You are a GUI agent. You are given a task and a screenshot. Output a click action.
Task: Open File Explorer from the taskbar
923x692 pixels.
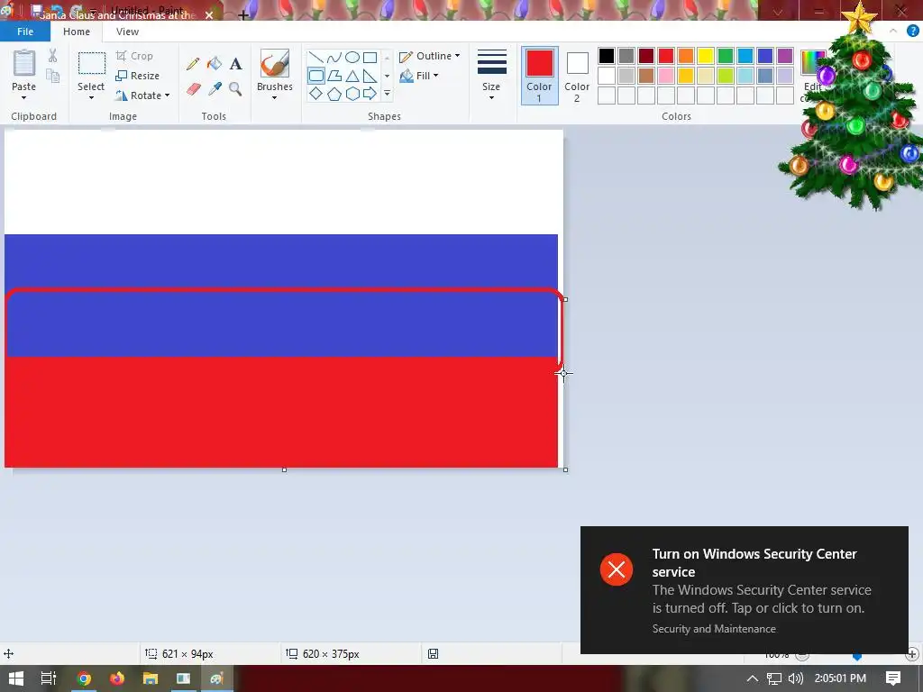pyautogui.click(x=151, y=678)
